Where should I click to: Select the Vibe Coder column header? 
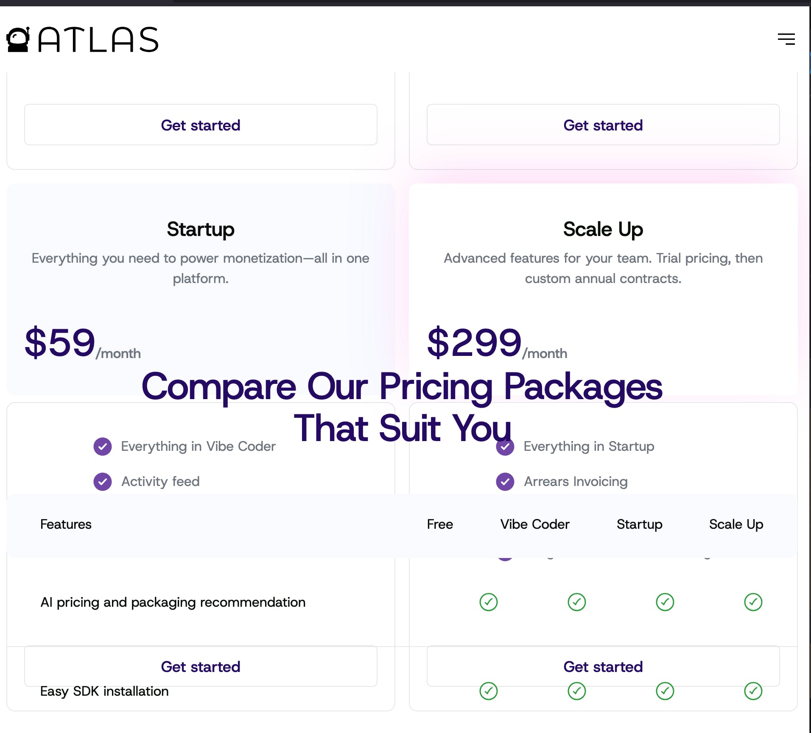coord(535,525)
